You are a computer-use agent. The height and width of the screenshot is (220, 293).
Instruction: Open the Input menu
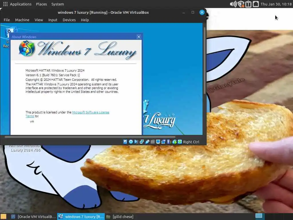click(53, 20)
